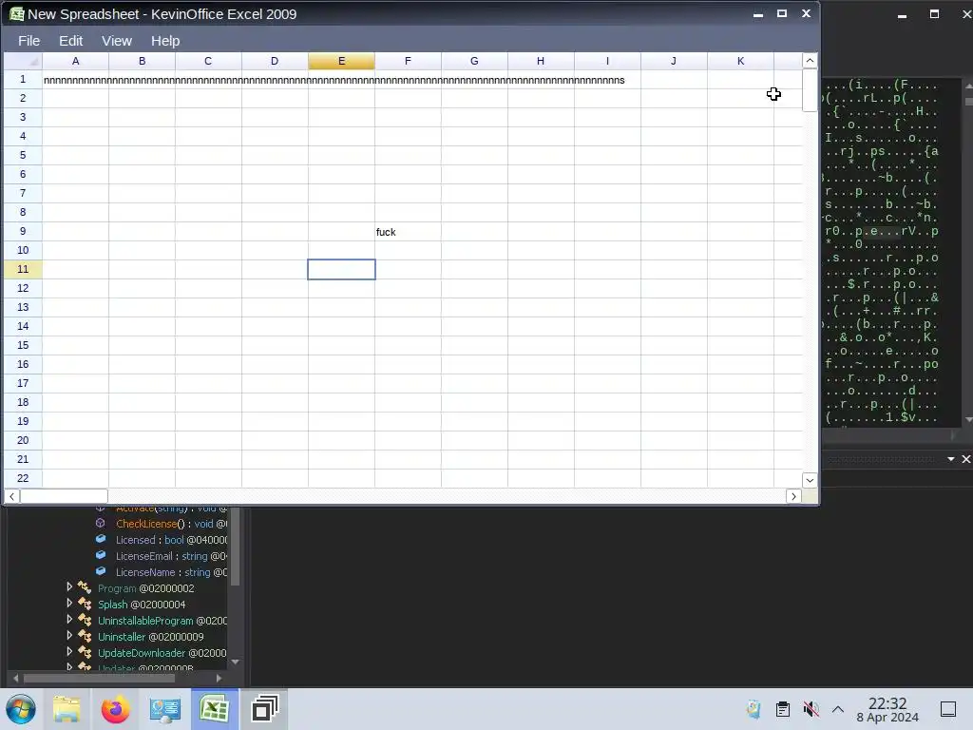This screenshot has width=973, height=730.
Task: Unmute via the muted volume tray icon
Action: (811, 709)
